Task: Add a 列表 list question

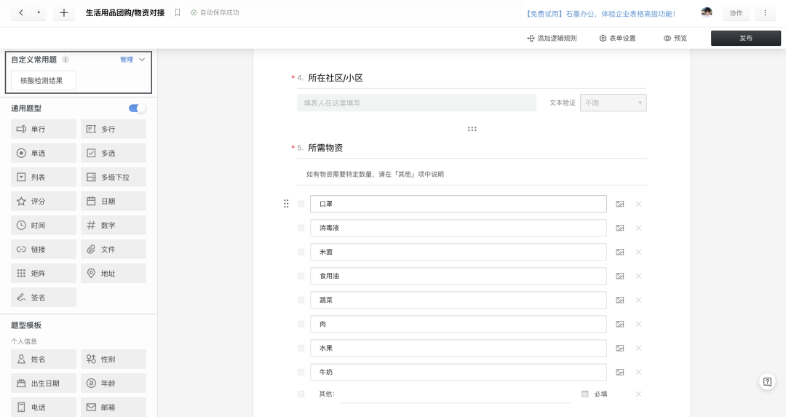Action: 44,177
